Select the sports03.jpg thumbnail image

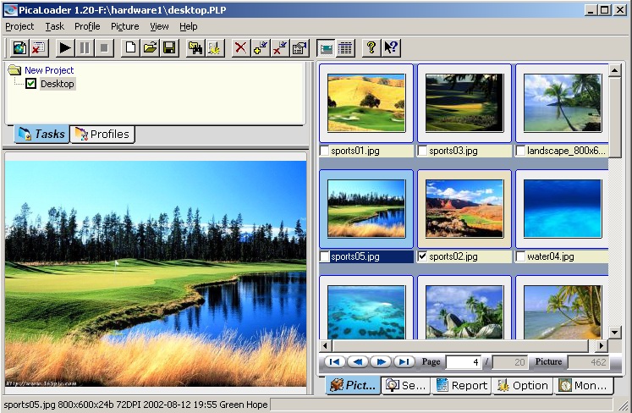coord(464,102)
